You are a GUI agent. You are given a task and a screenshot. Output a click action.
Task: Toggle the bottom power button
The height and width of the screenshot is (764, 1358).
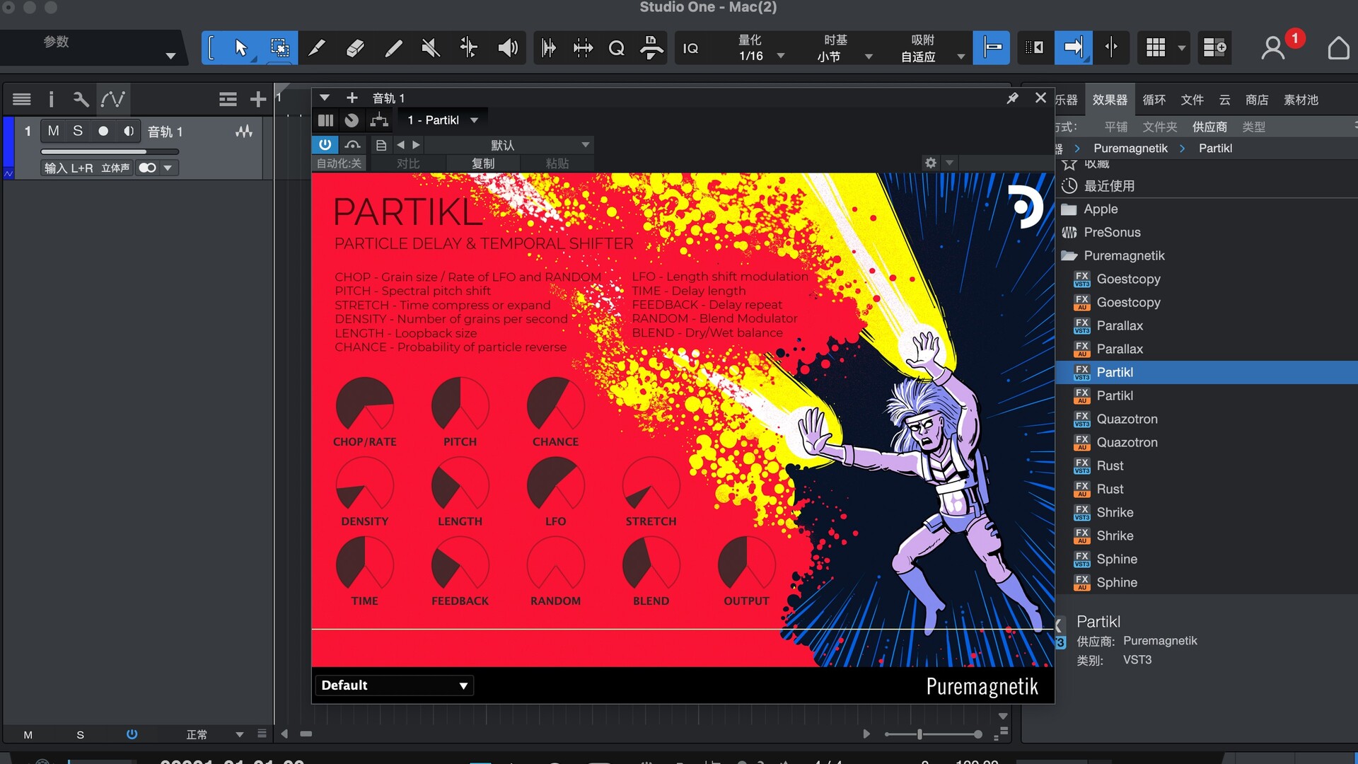(132, 734)
